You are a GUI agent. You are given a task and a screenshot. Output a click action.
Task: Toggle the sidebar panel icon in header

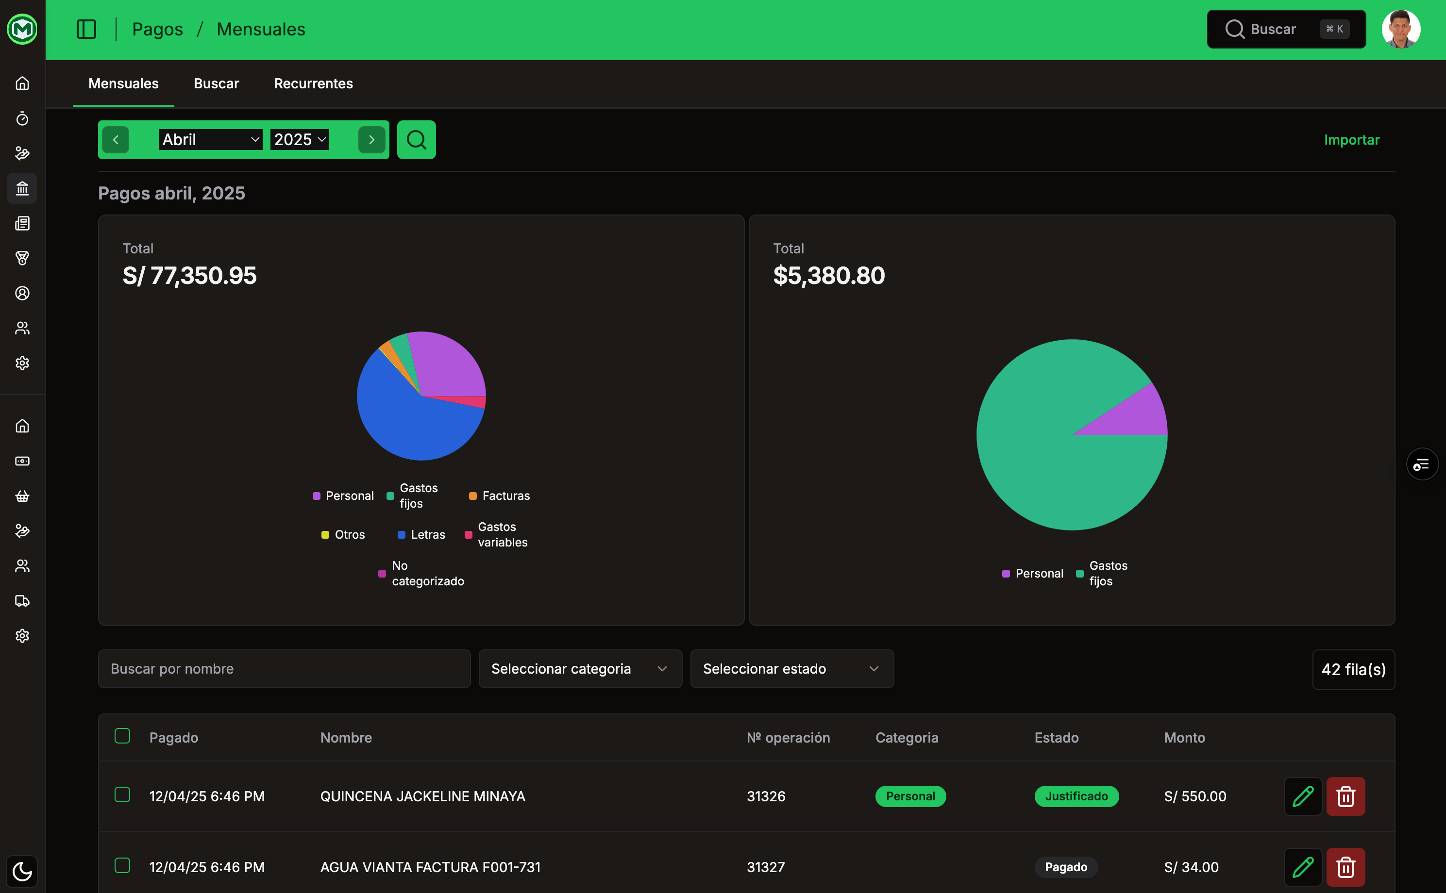pos(86,29)
